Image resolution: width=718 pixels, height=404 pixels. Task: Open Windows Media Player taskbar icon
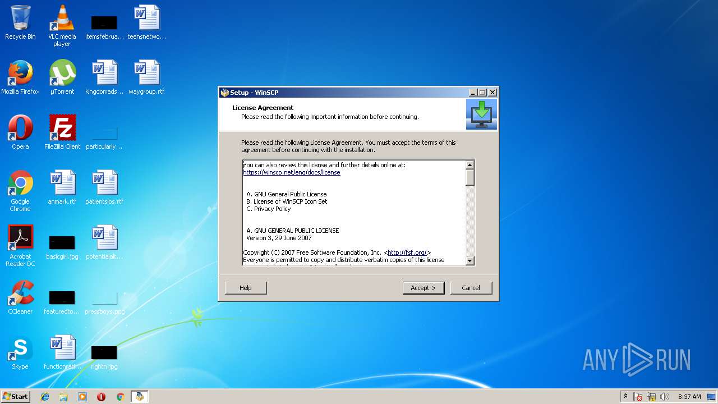(x=82, y=397)
